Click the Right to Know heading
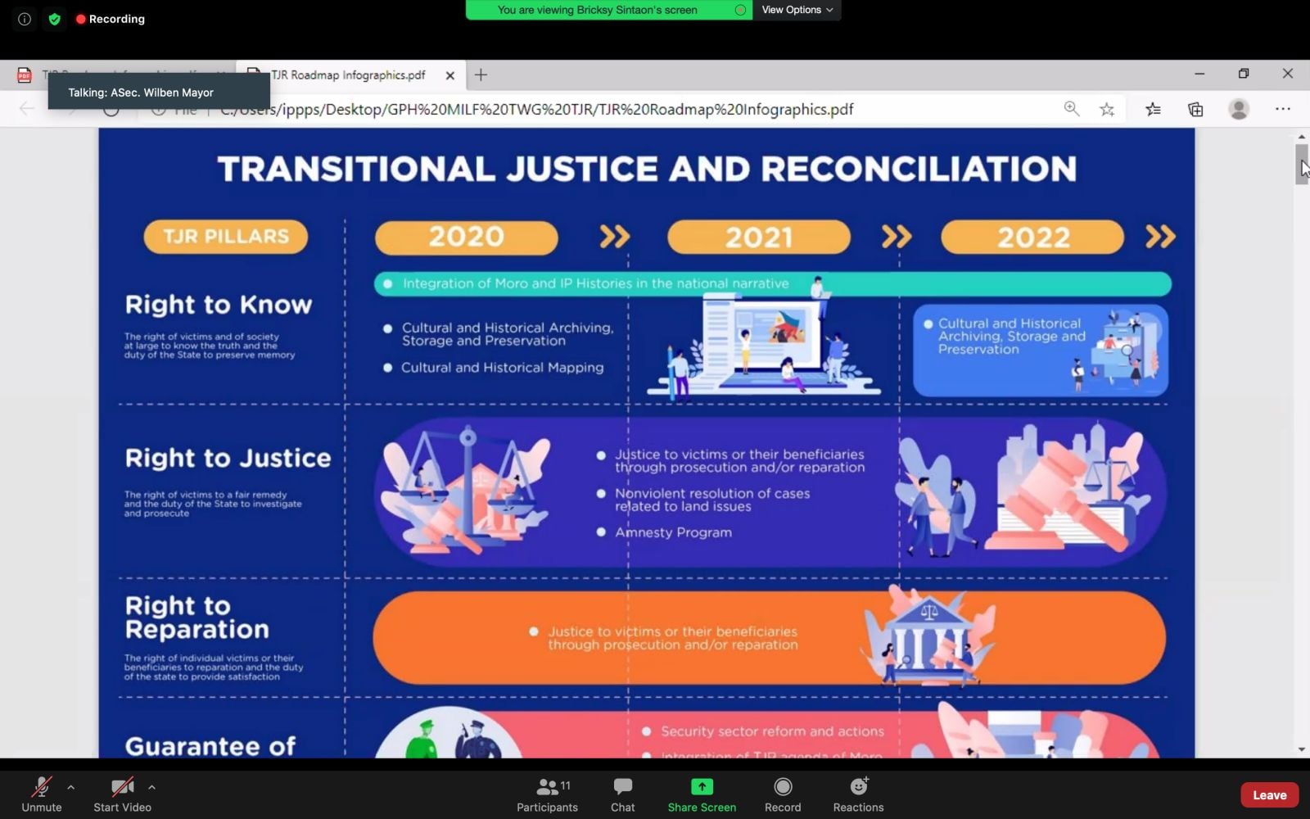 pyautogui.click(x=219, y=305)
